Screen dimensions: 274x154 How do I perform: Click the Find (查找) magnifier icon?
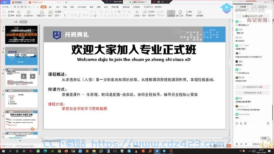[187, 12]
